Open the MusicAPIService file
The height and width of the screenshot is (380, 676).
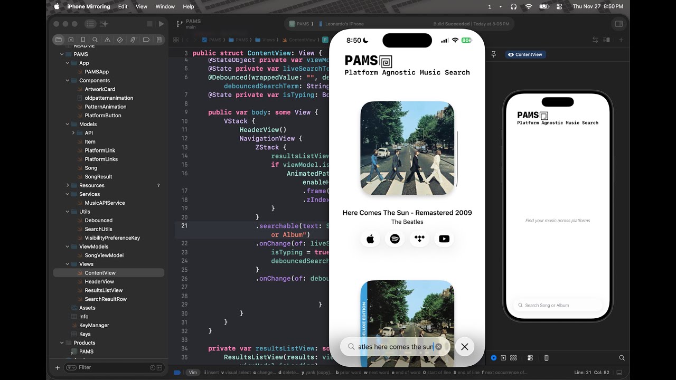tap(105, 203)
